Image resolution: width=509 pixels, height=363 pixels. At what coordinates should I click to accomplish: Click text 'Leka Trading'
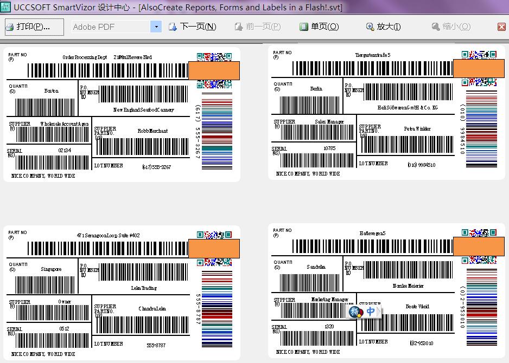[x=144, y=288]
